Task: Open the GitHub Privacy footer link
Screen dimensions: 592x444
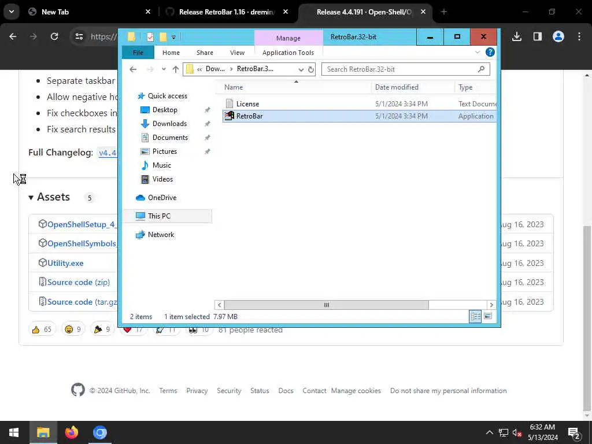Action: coord(197,391)
